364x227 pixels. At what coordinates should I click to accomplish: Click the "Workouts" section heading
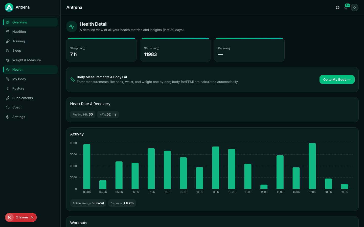click(79, 223)
